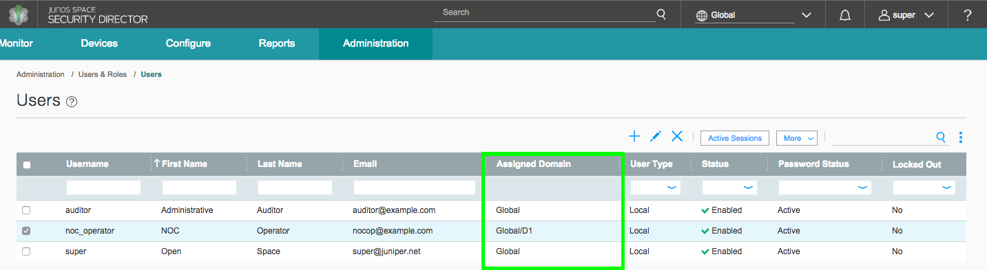This screenshot has width=987, height=270.
Task: Select the Administration tab
Action: 375,43
